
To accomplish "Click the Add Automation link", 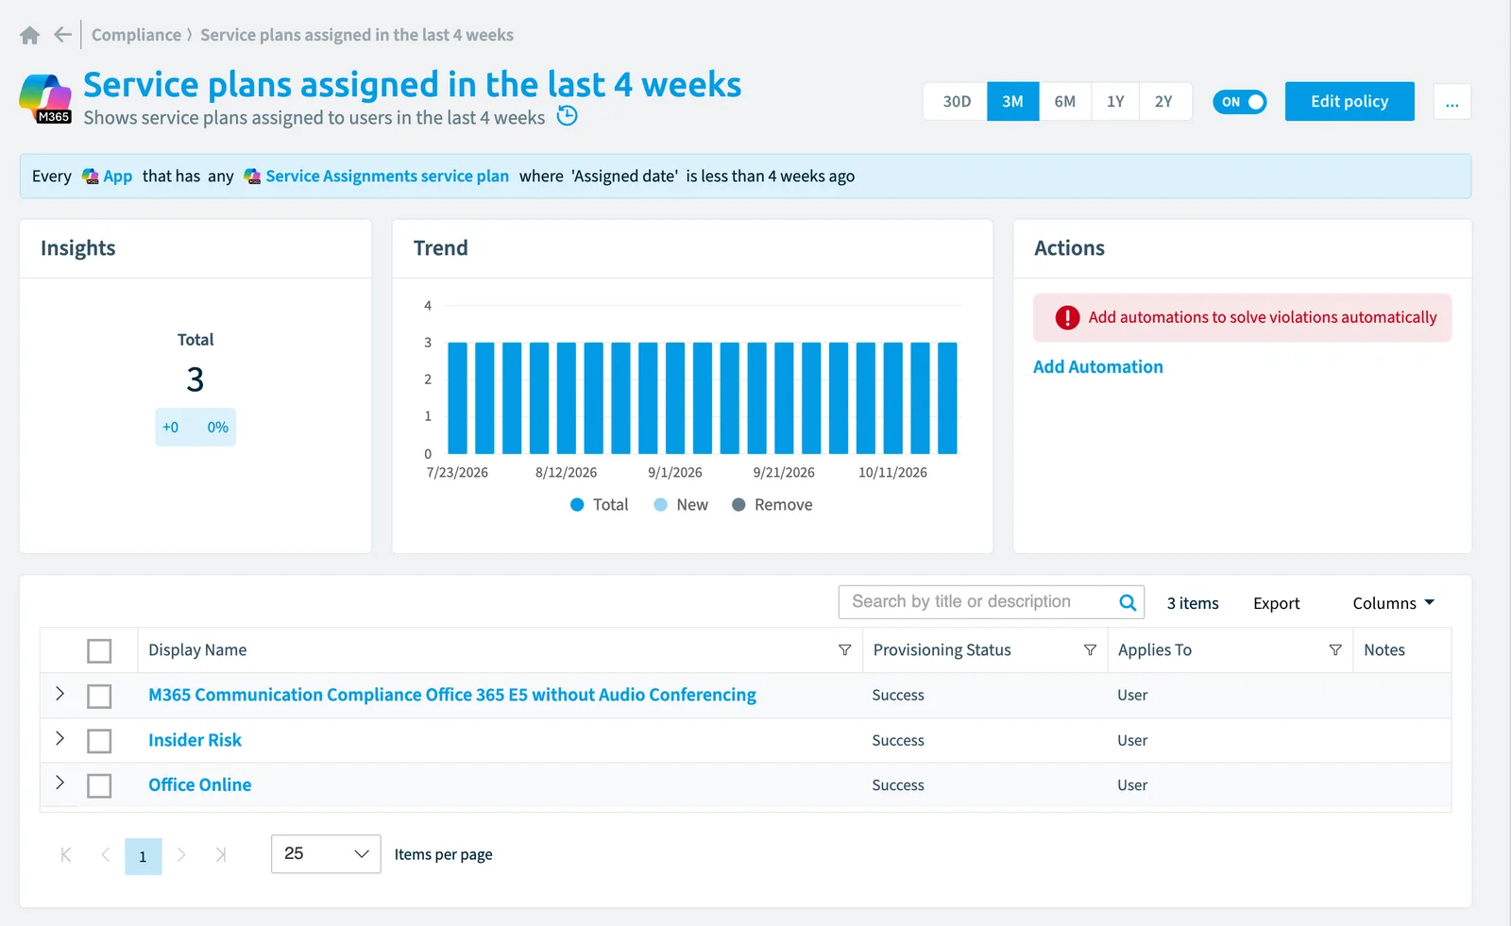I will click(x=1097, y=367).
